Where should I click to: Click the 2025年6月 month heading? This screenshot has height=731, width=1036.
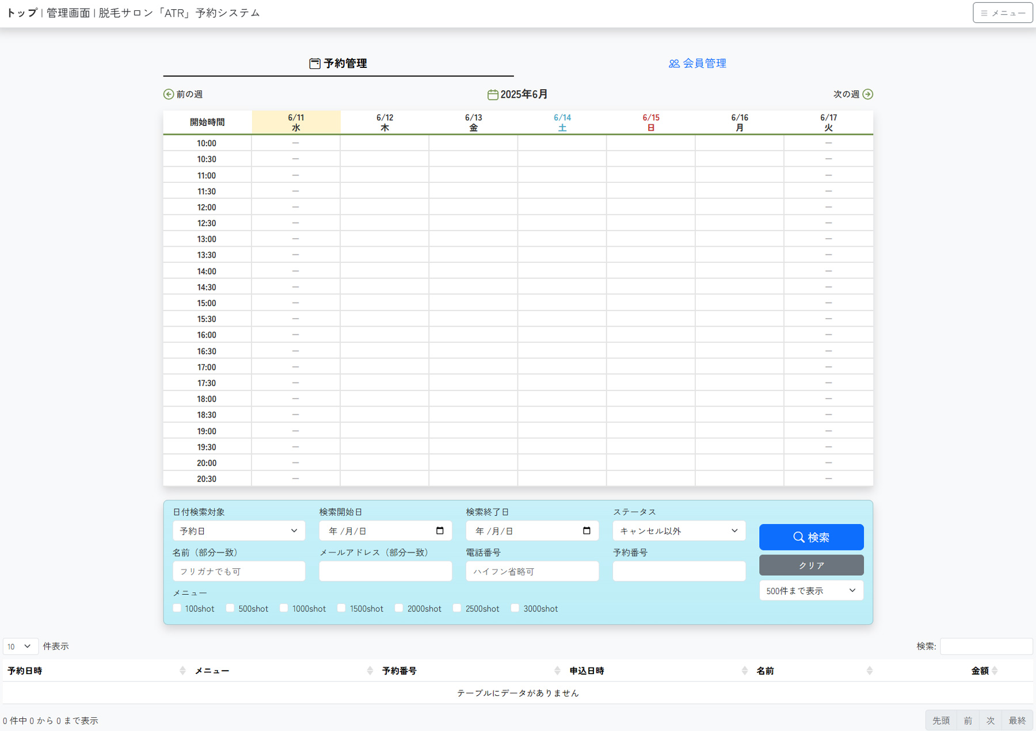(524, 94)
